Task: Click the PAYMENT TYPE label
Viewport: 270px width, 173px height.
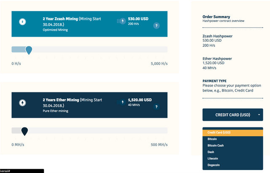Action: click(x=215, y=81)
